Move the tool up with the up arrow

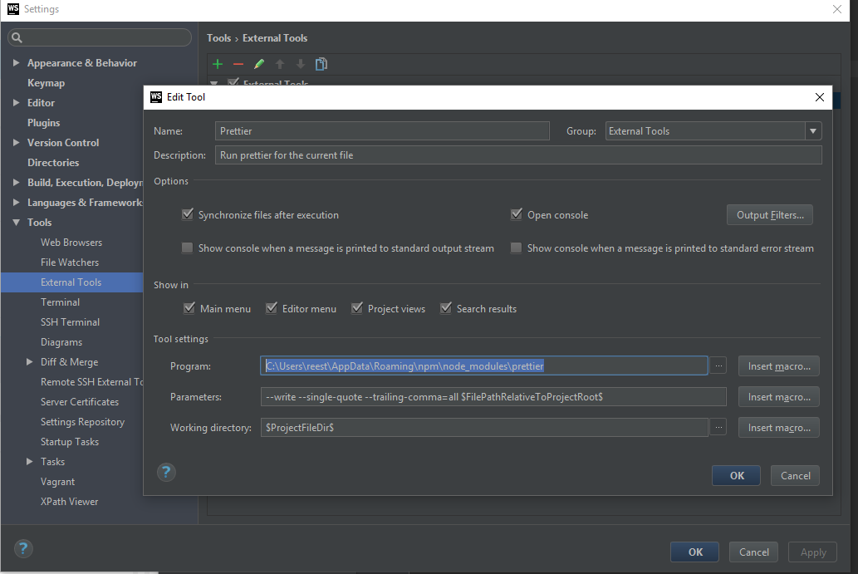click(280, 64)
